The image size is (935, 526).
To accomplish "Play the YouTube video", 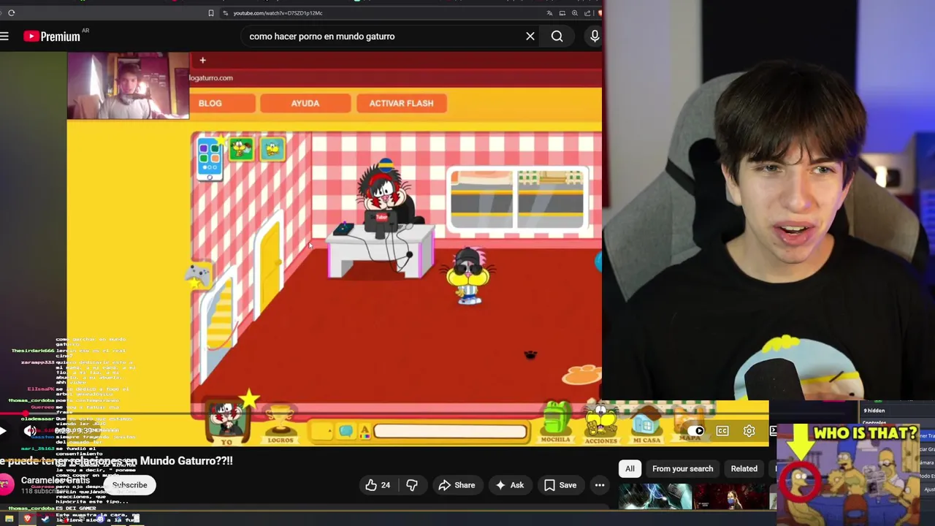I will point(4,431).
